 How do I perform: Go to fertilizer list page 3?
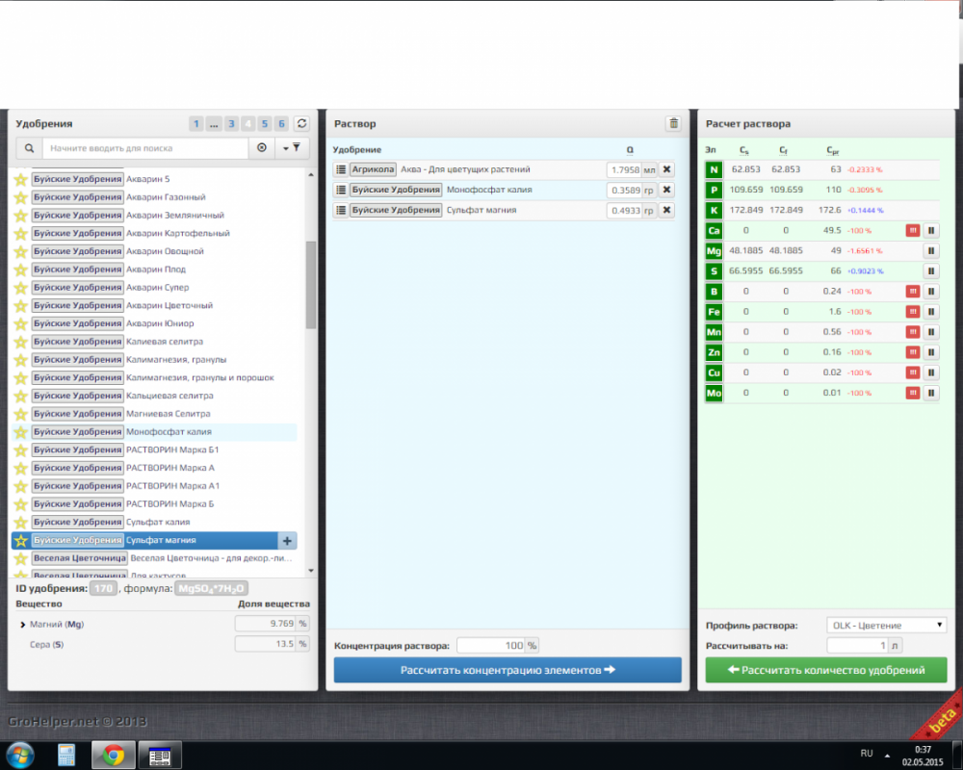(231, 123)
